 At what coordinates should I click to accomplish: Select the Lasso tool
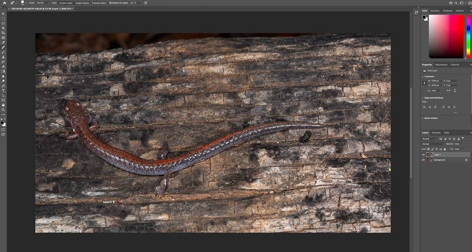click(x=3, y=24)
